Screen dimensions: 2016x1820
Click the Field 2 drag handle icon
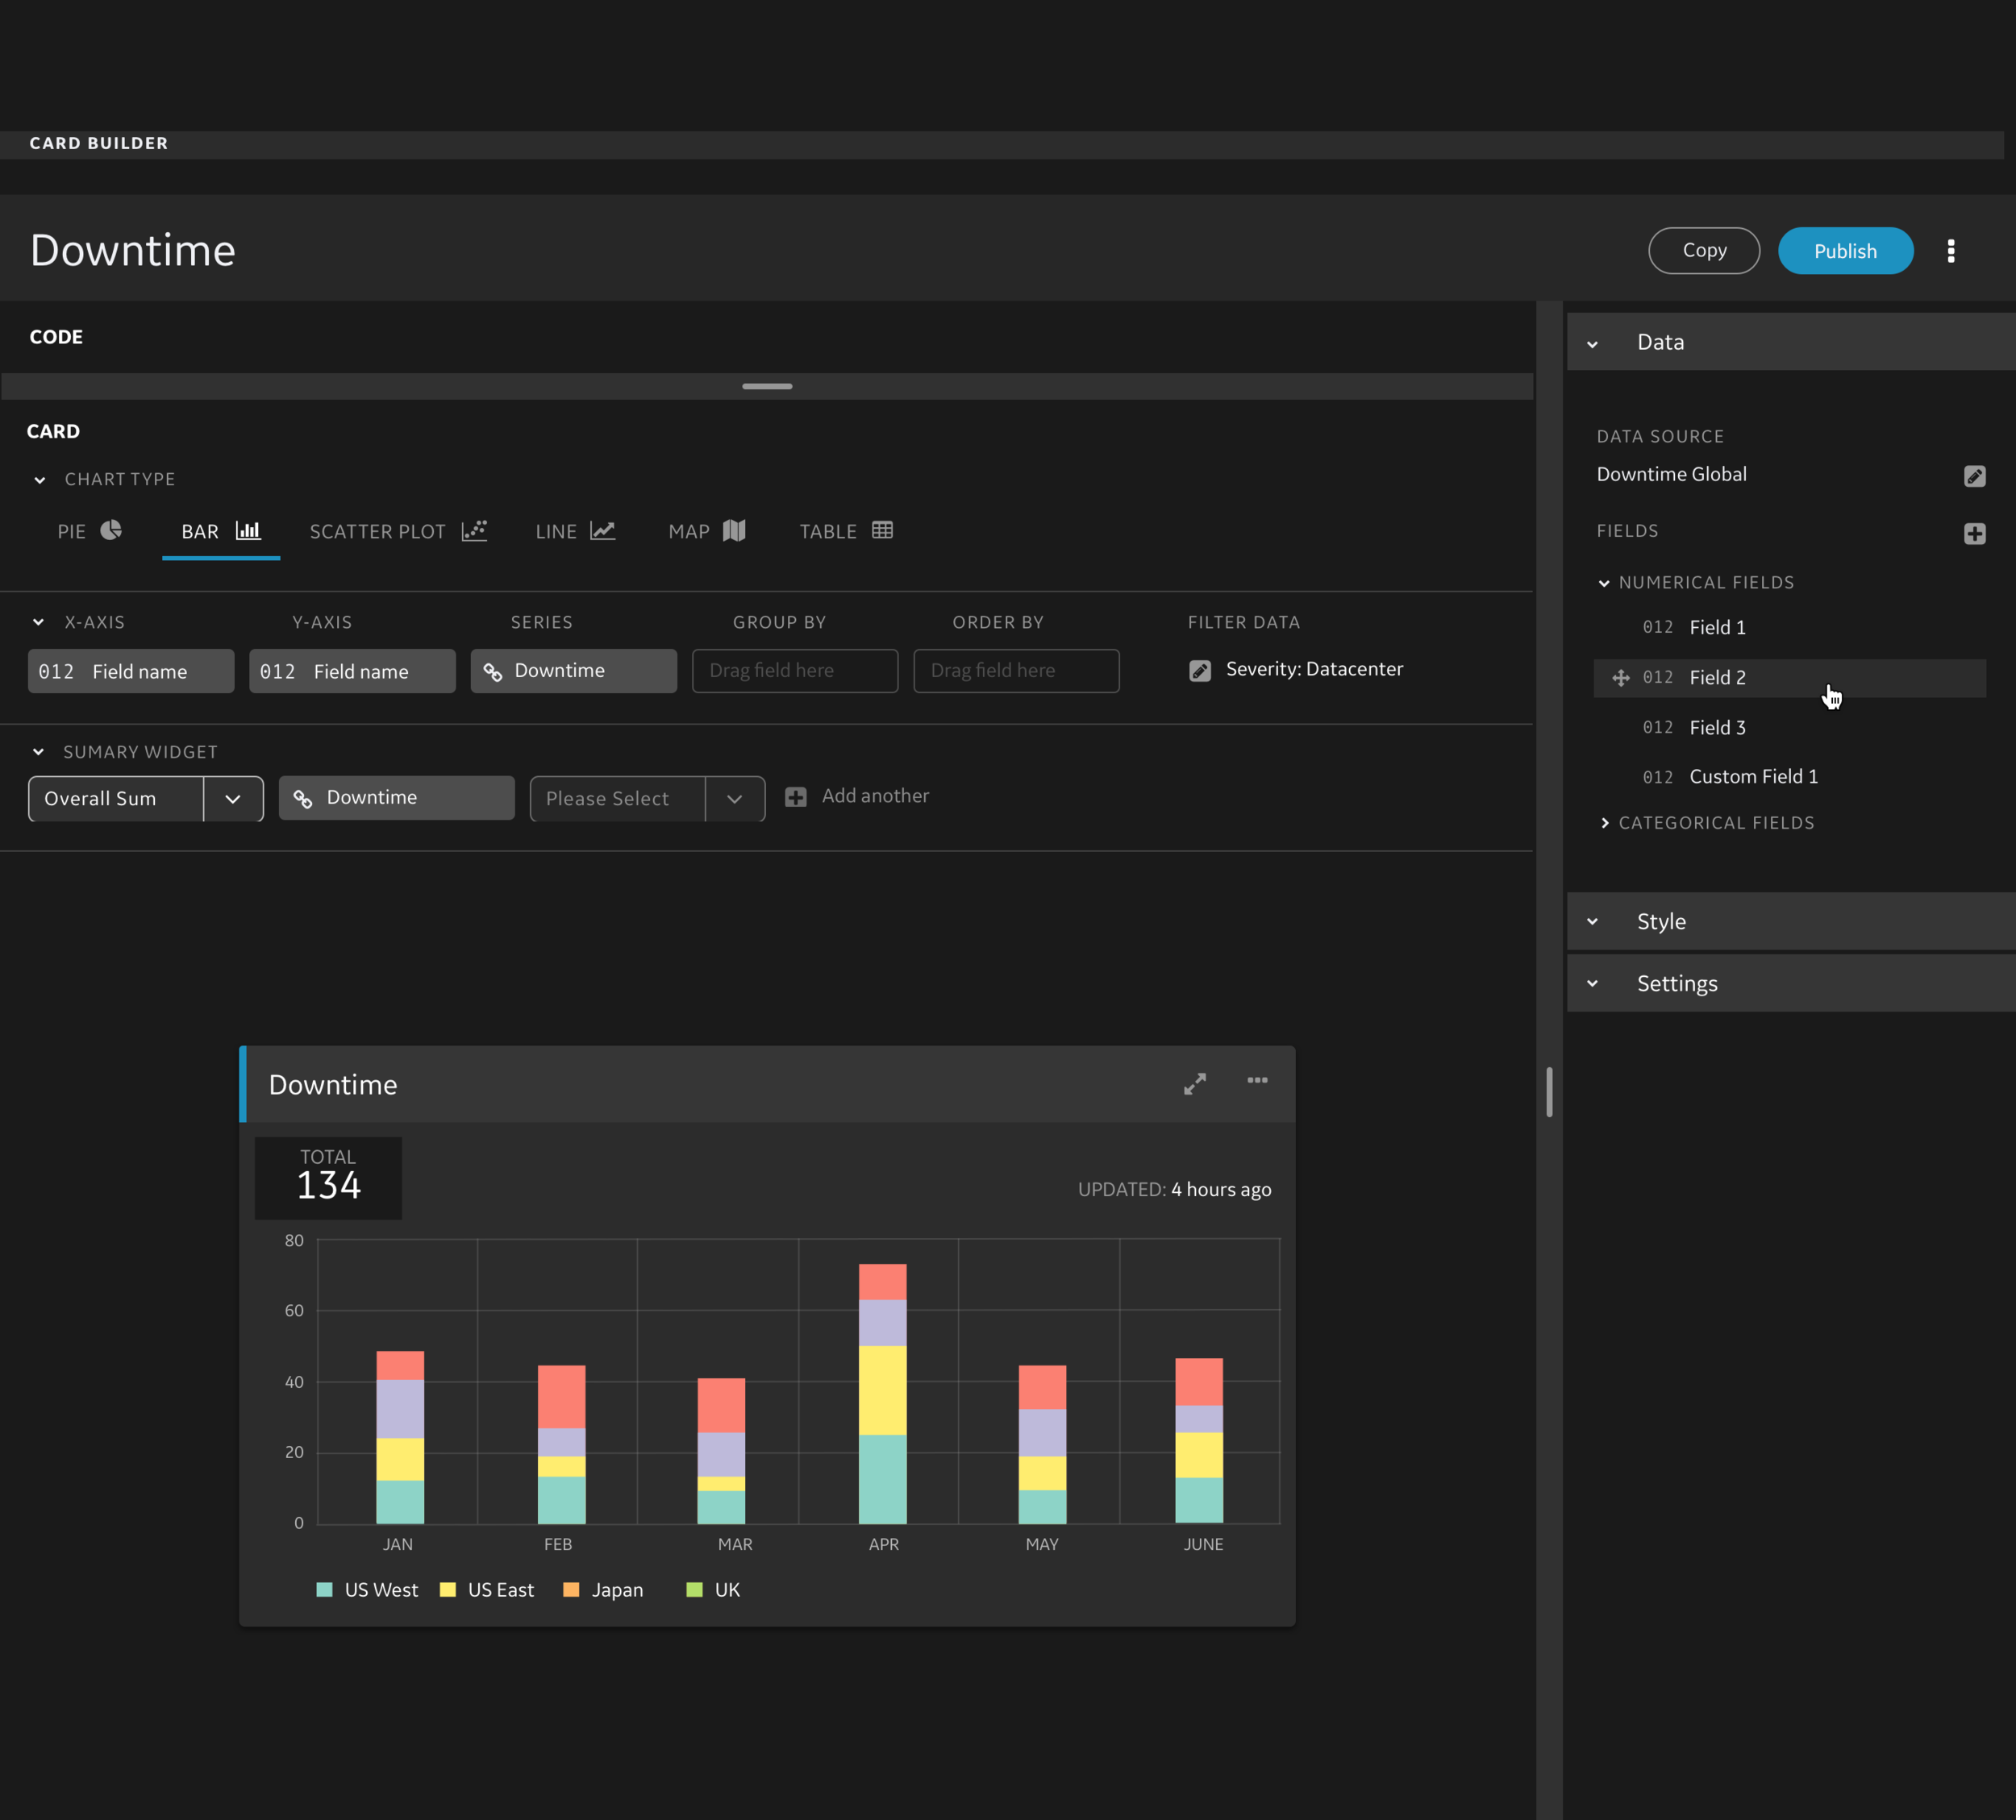click(1620, 678)
